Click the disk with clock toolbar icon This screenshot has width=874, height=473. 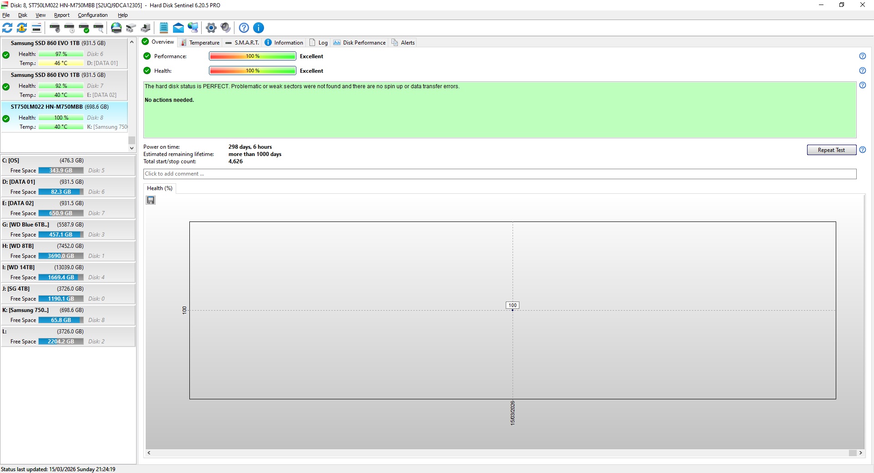(x=69, y=28)
